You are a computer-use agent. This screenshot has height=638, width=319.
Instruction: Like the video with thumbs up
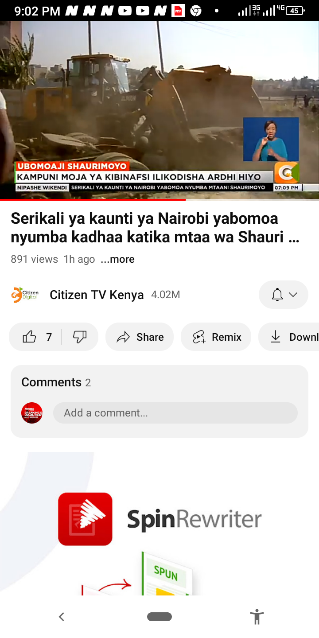tap(36, 337)
